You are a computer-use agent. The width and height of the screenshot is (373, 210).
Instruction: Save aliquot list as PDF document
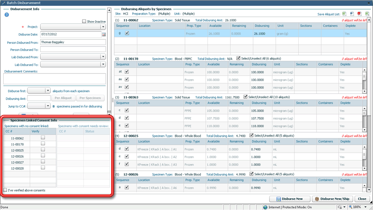[359, 14]
